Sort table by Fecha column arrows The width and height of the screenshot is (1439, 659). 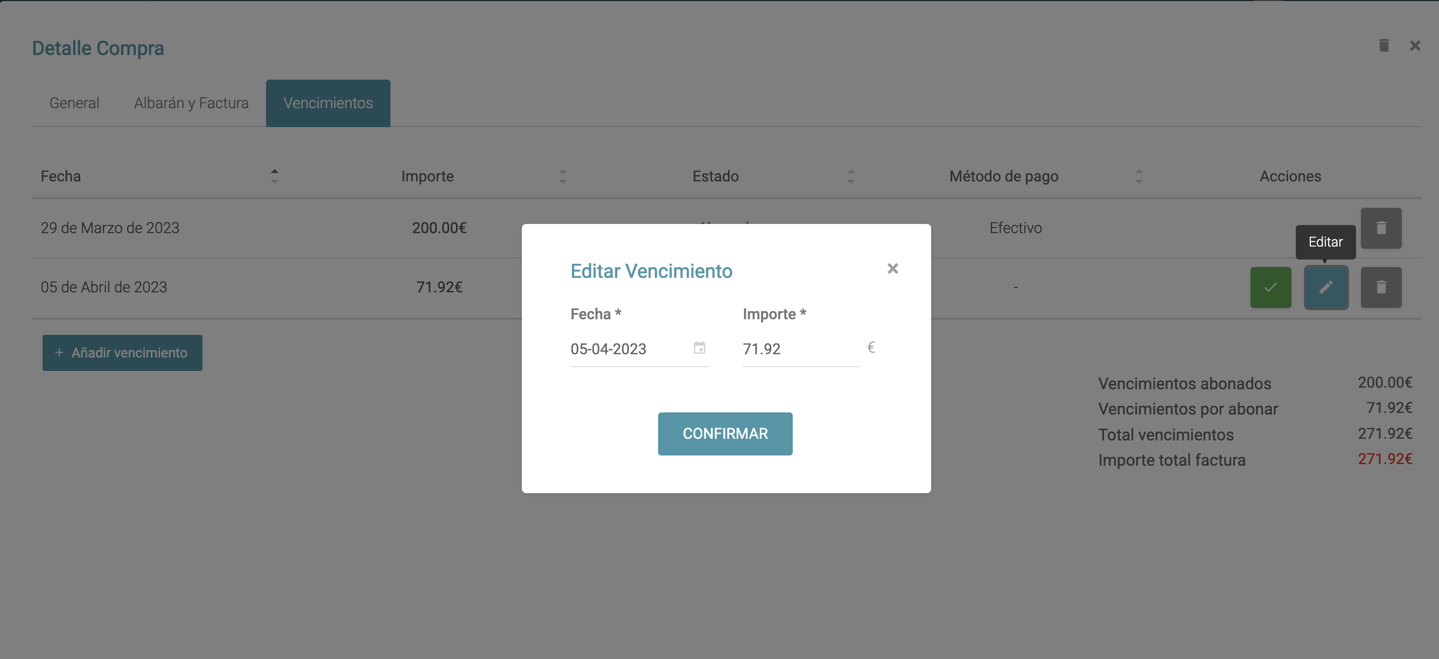tap(274, 177)
